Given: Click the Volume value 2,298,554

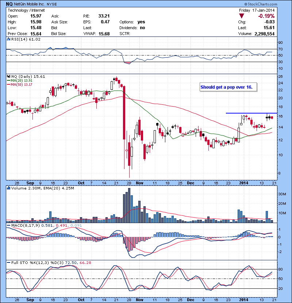Looking at the screenshot, I should [264, 34].
